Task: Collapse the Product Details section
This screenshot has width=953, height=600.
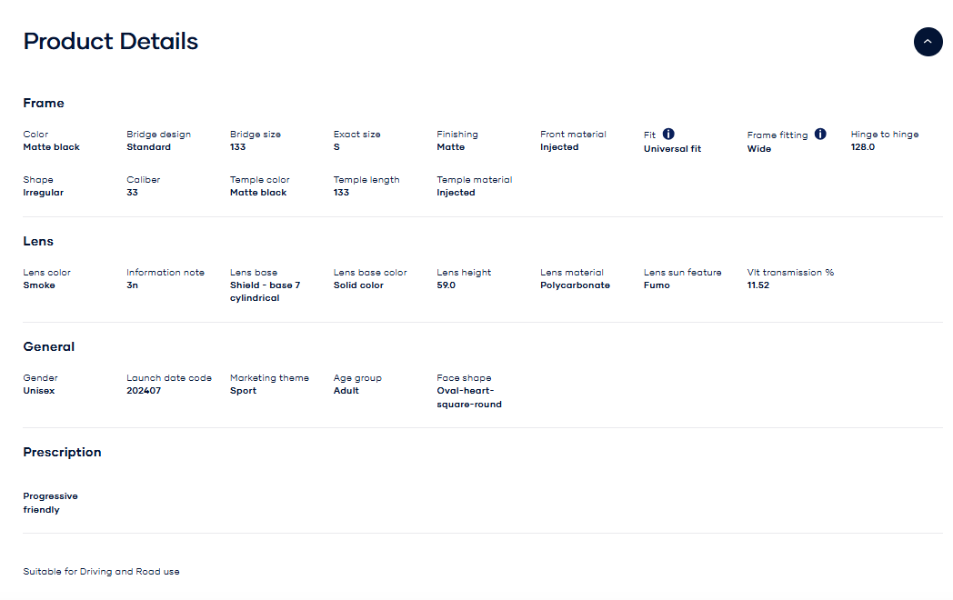Action: pyautogui.click(x=928, y=42)
